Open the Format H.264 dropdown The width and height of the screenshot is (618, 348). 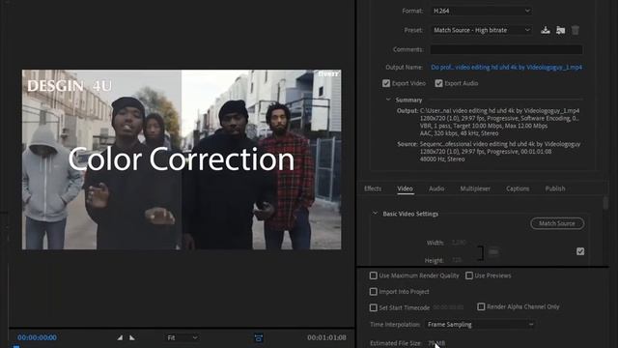point(481,11)
